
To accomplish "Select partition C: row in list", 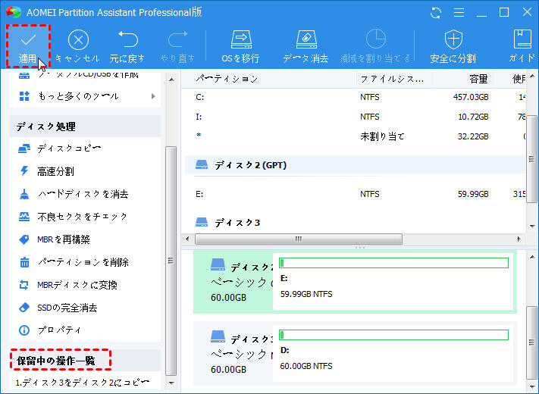I will [x=356, y=97].
